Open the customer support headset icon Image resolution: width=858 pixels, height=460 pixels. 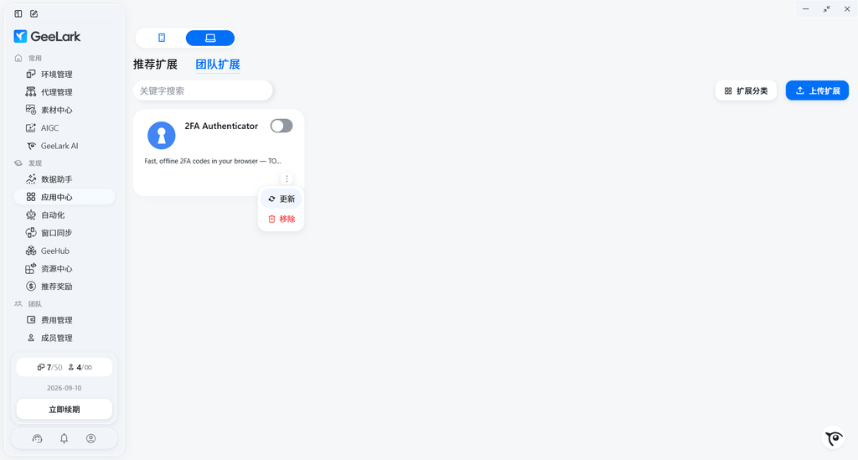point(37,438)
